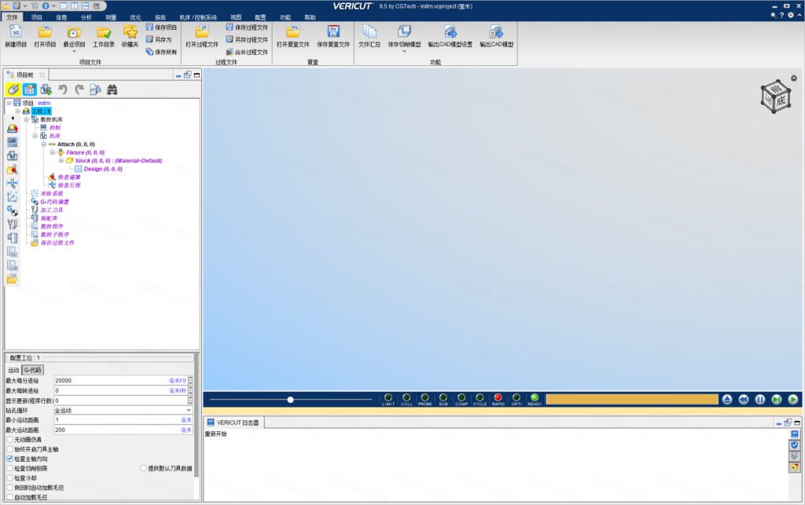Click the 保存所有 save all button
The width and height of the screenshot is (805, 505).
pyautogui.click(x=161, y=52)
